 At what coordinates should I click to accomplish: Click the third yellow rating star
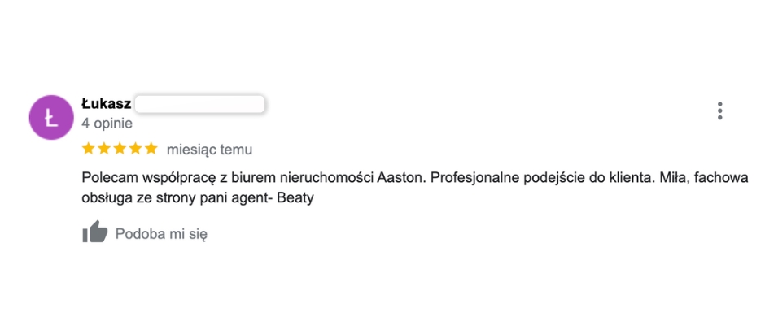120,149
